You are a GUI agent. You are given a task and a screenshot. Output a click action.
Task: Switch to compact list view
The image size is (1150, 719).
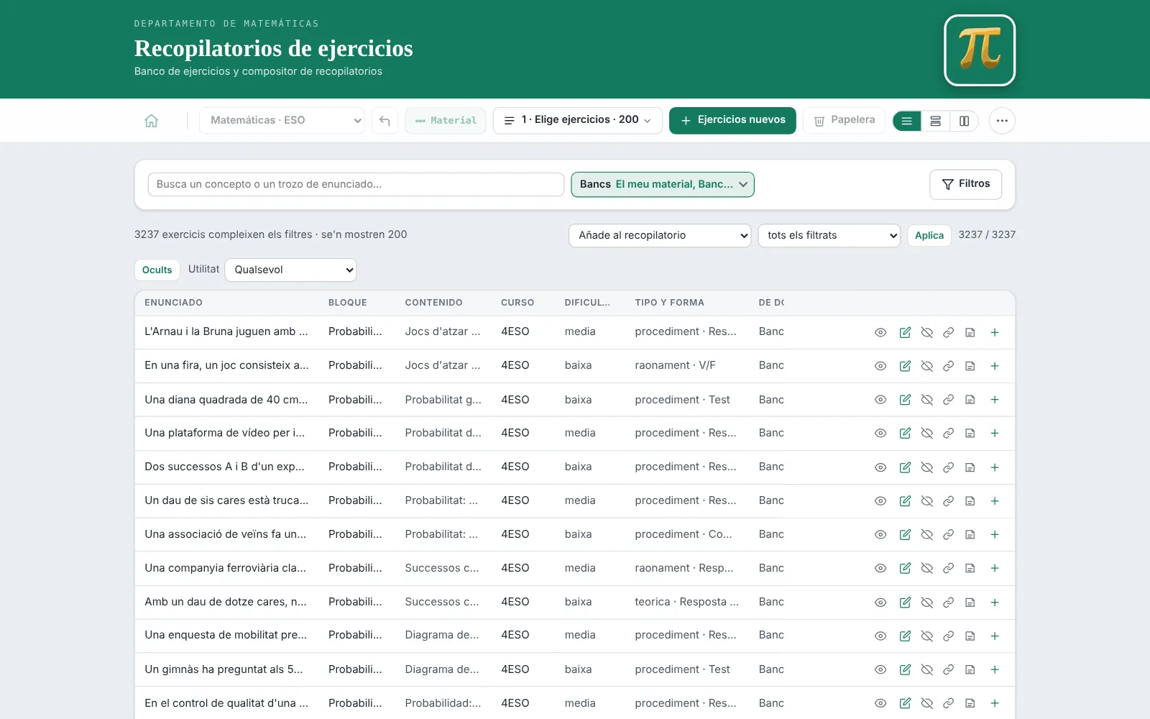click(x=907, y=121)
